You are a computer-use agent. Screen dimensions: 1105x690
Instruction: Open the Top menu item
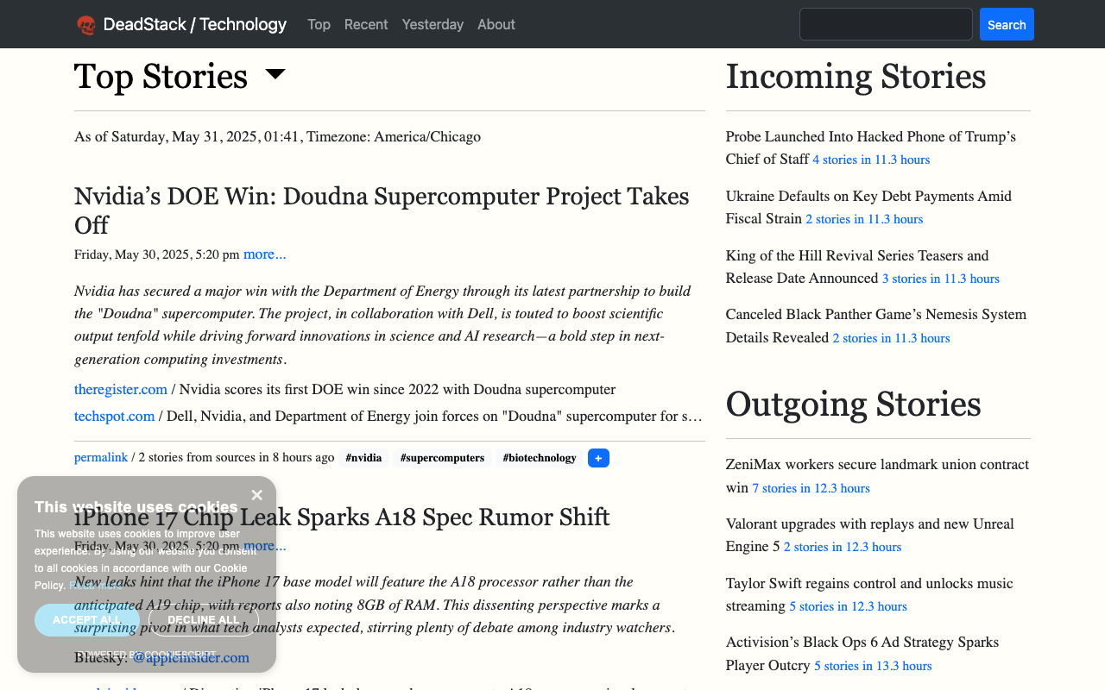tap(319, 24)
